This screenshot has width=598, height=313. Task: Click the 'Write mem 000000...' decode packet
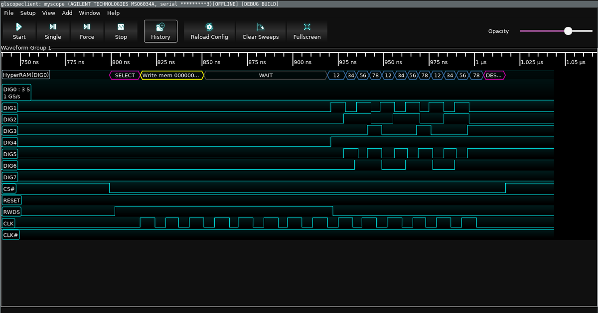[x=172, y=75]
